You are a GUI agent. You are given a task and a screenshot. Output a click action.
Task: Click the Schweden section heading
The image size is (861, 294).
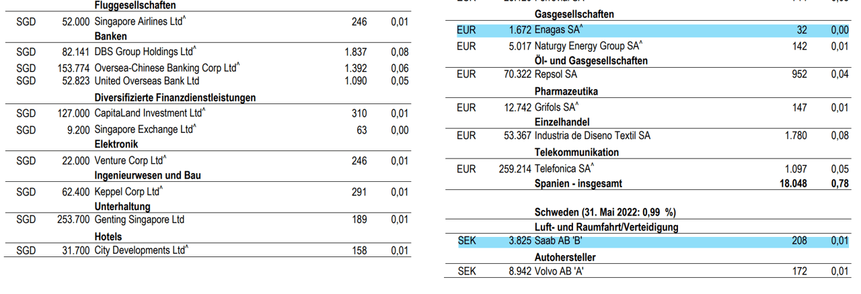click(605, 212)
